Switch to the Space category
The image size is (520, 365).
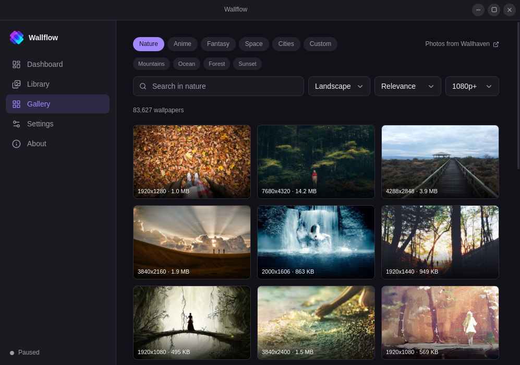(253, 44)
